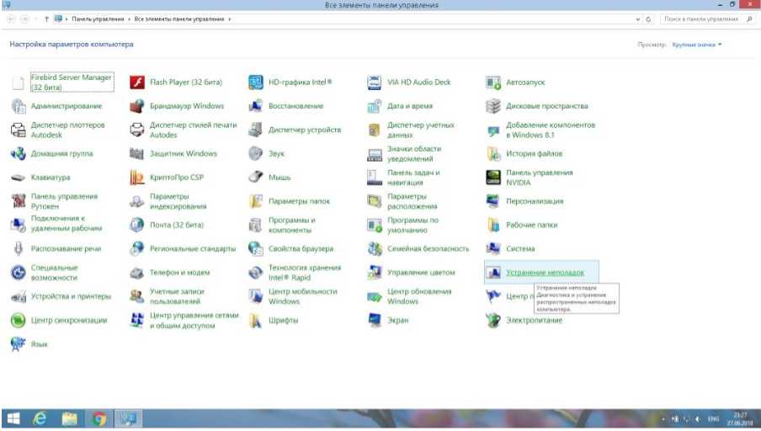The height and width of the screenshot is (431, 761).
Task: Open Панель управления NVIDIA icon
Action: (494, 178)
